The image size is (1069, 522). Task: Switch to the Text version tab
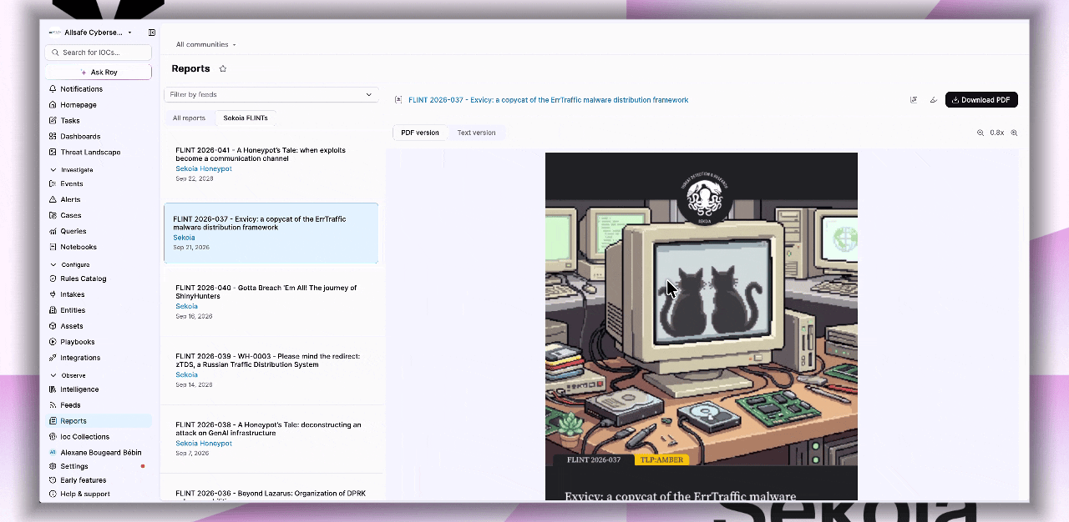(x=476, y=133)
